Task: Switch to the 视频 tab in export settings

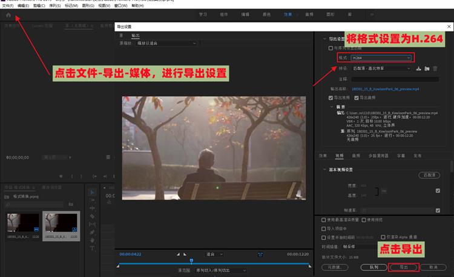Action: pyautogui.click(x=340, y=156)
